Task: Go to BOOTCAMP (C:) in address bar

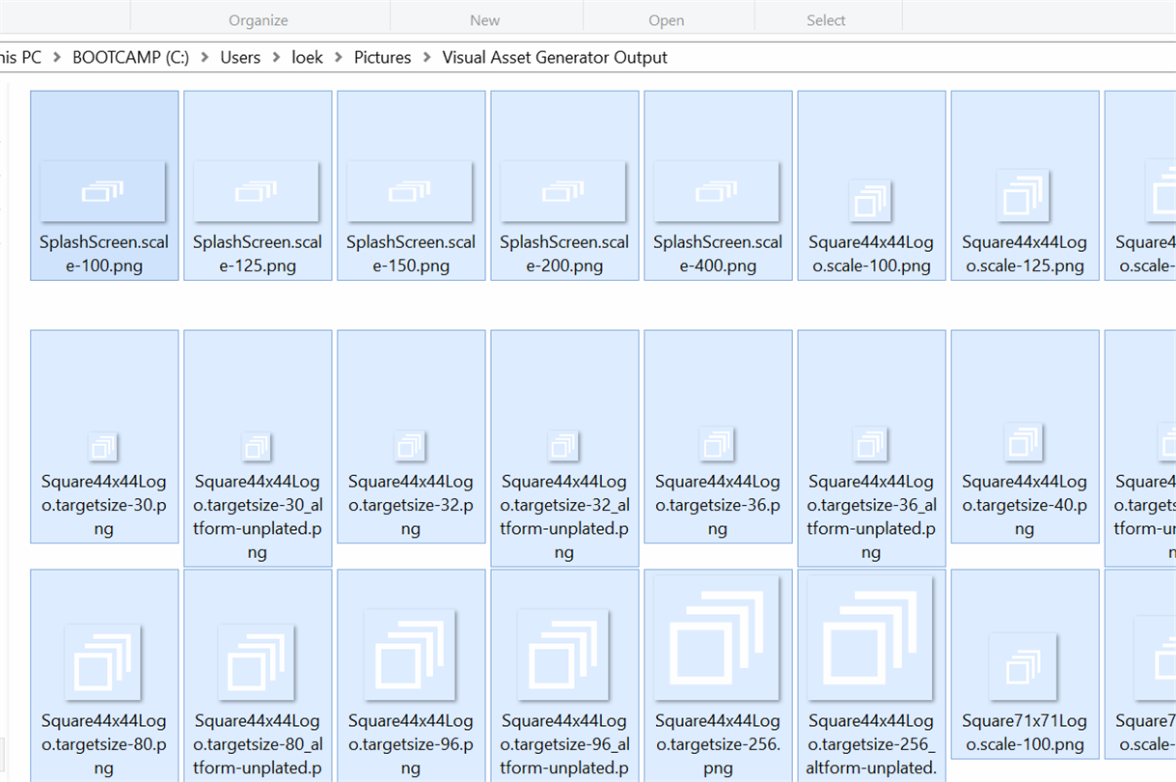Action: pyautogui.click(x=130, y=57)
